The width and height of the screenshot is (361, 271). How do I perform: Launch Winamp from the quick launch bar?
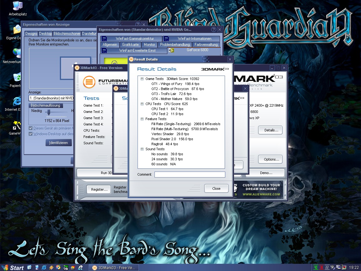click(51, 268)
